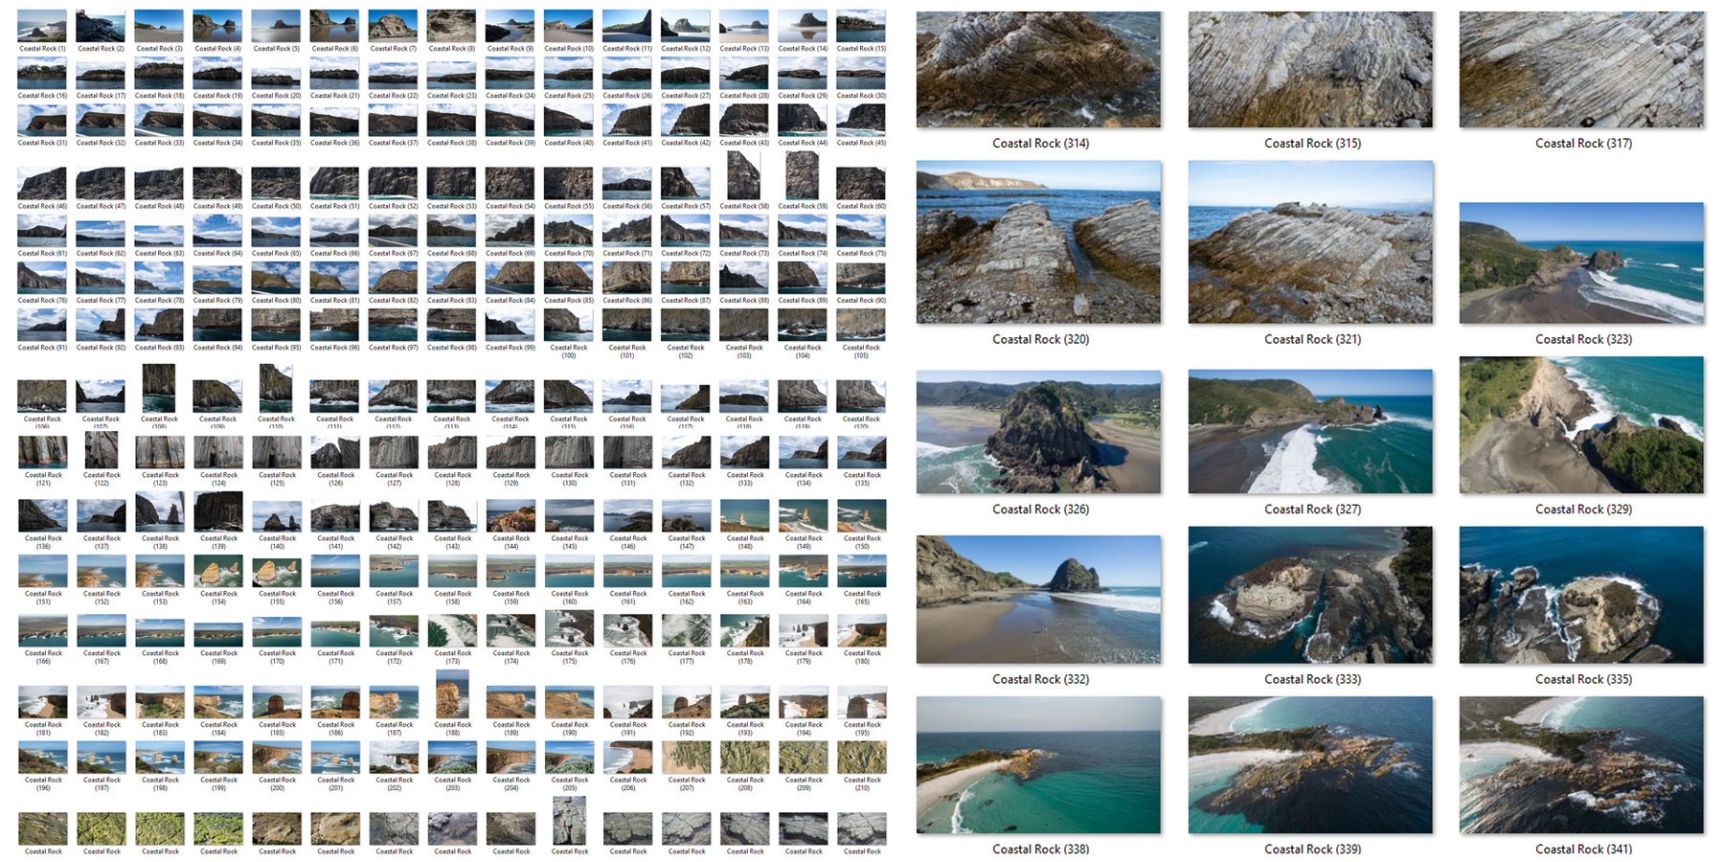Viewport: 1724px width, 862px height.
Task: View the Coastal Rock (317) close-up texture
Action: [x=1580, y=67]
